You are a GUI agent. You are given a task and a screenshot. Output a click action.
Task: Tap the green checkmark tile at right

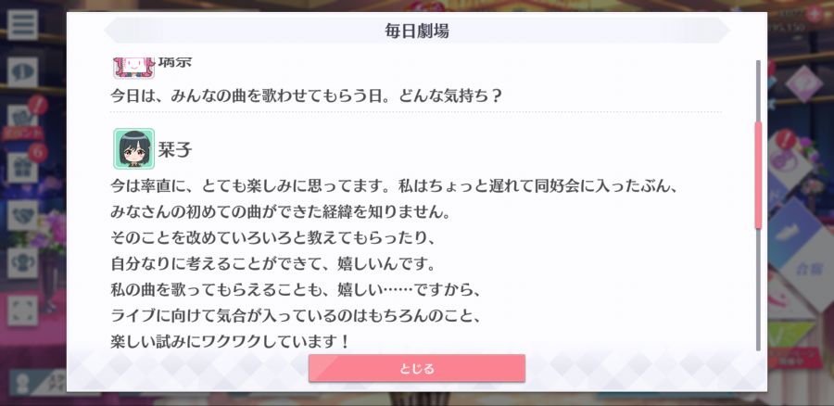point(792,333)
